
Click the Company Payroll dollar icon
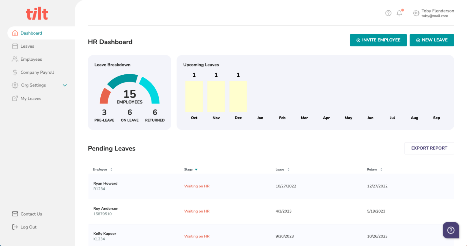click(15, 72)
